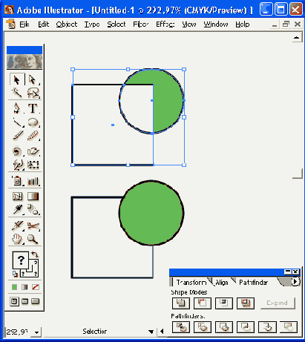This screenshot has width=305, height=342.
Task: Open the Object menu
Action: (x=67, y=24)
